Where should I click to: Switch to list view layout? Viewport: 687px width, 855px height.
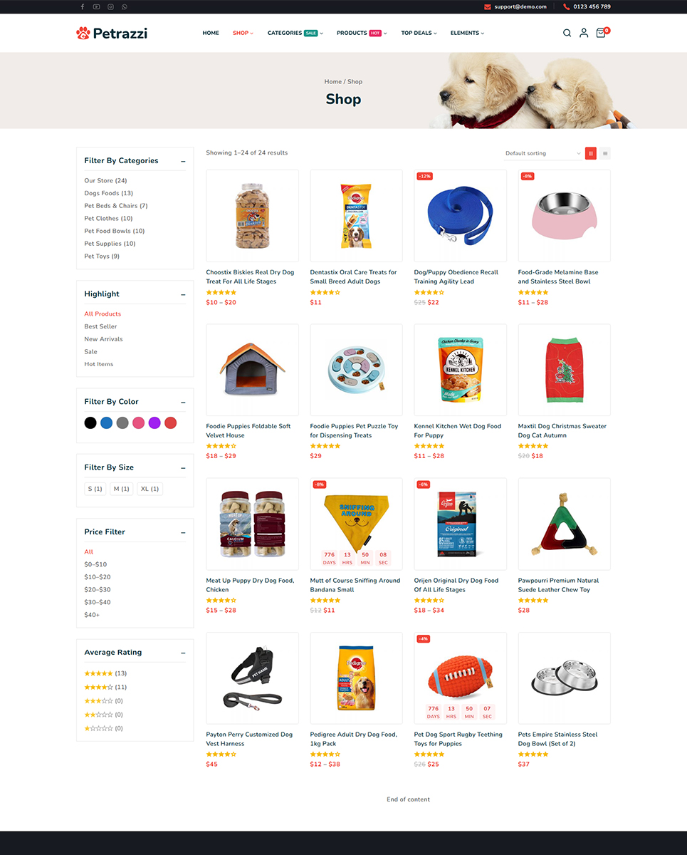605,153
